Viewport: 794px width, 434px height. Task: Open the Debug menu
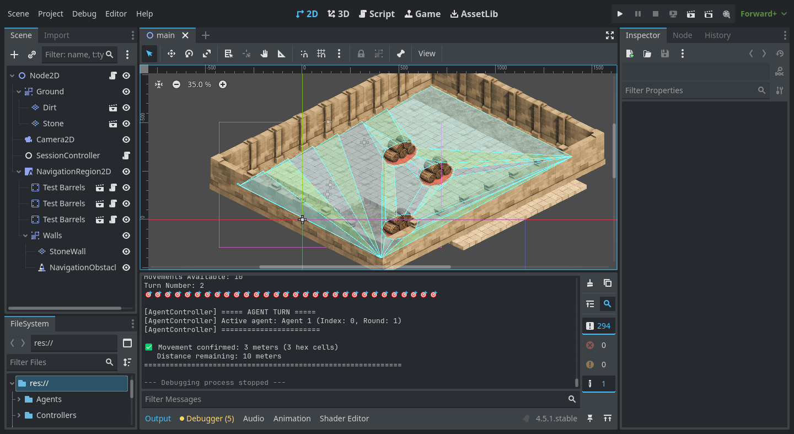click(84, 13)
